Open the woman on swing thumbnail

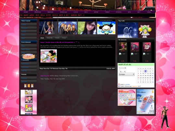pos(48,28)
